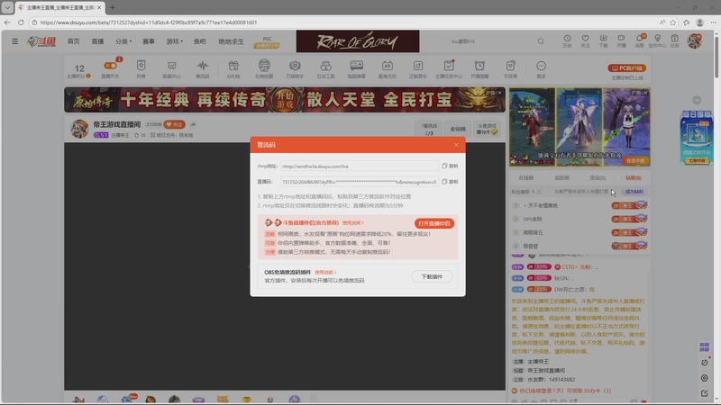The width and height of the screenshot is (721, 405).
Task: Expand the 游戏 dropdown
Action: [x=174, y=41]
